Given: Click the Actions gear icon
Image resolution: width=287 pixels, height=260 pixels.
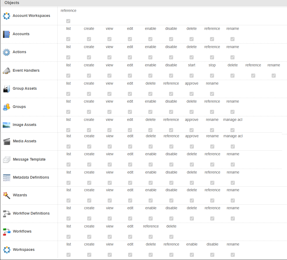Looking at the screenshot, I should [6, 52].
